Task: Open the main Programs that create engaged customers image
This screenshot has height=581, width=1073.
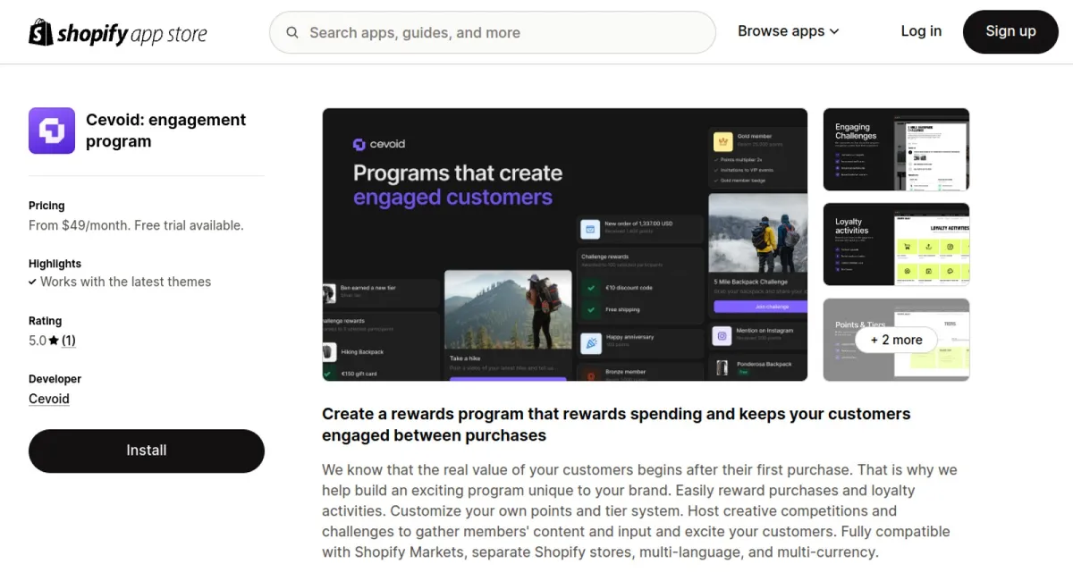Action: pyautogui.click(x=564, y=244)
